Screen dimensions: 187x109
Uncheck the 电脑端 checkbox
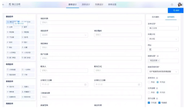[x=160, y=103]
